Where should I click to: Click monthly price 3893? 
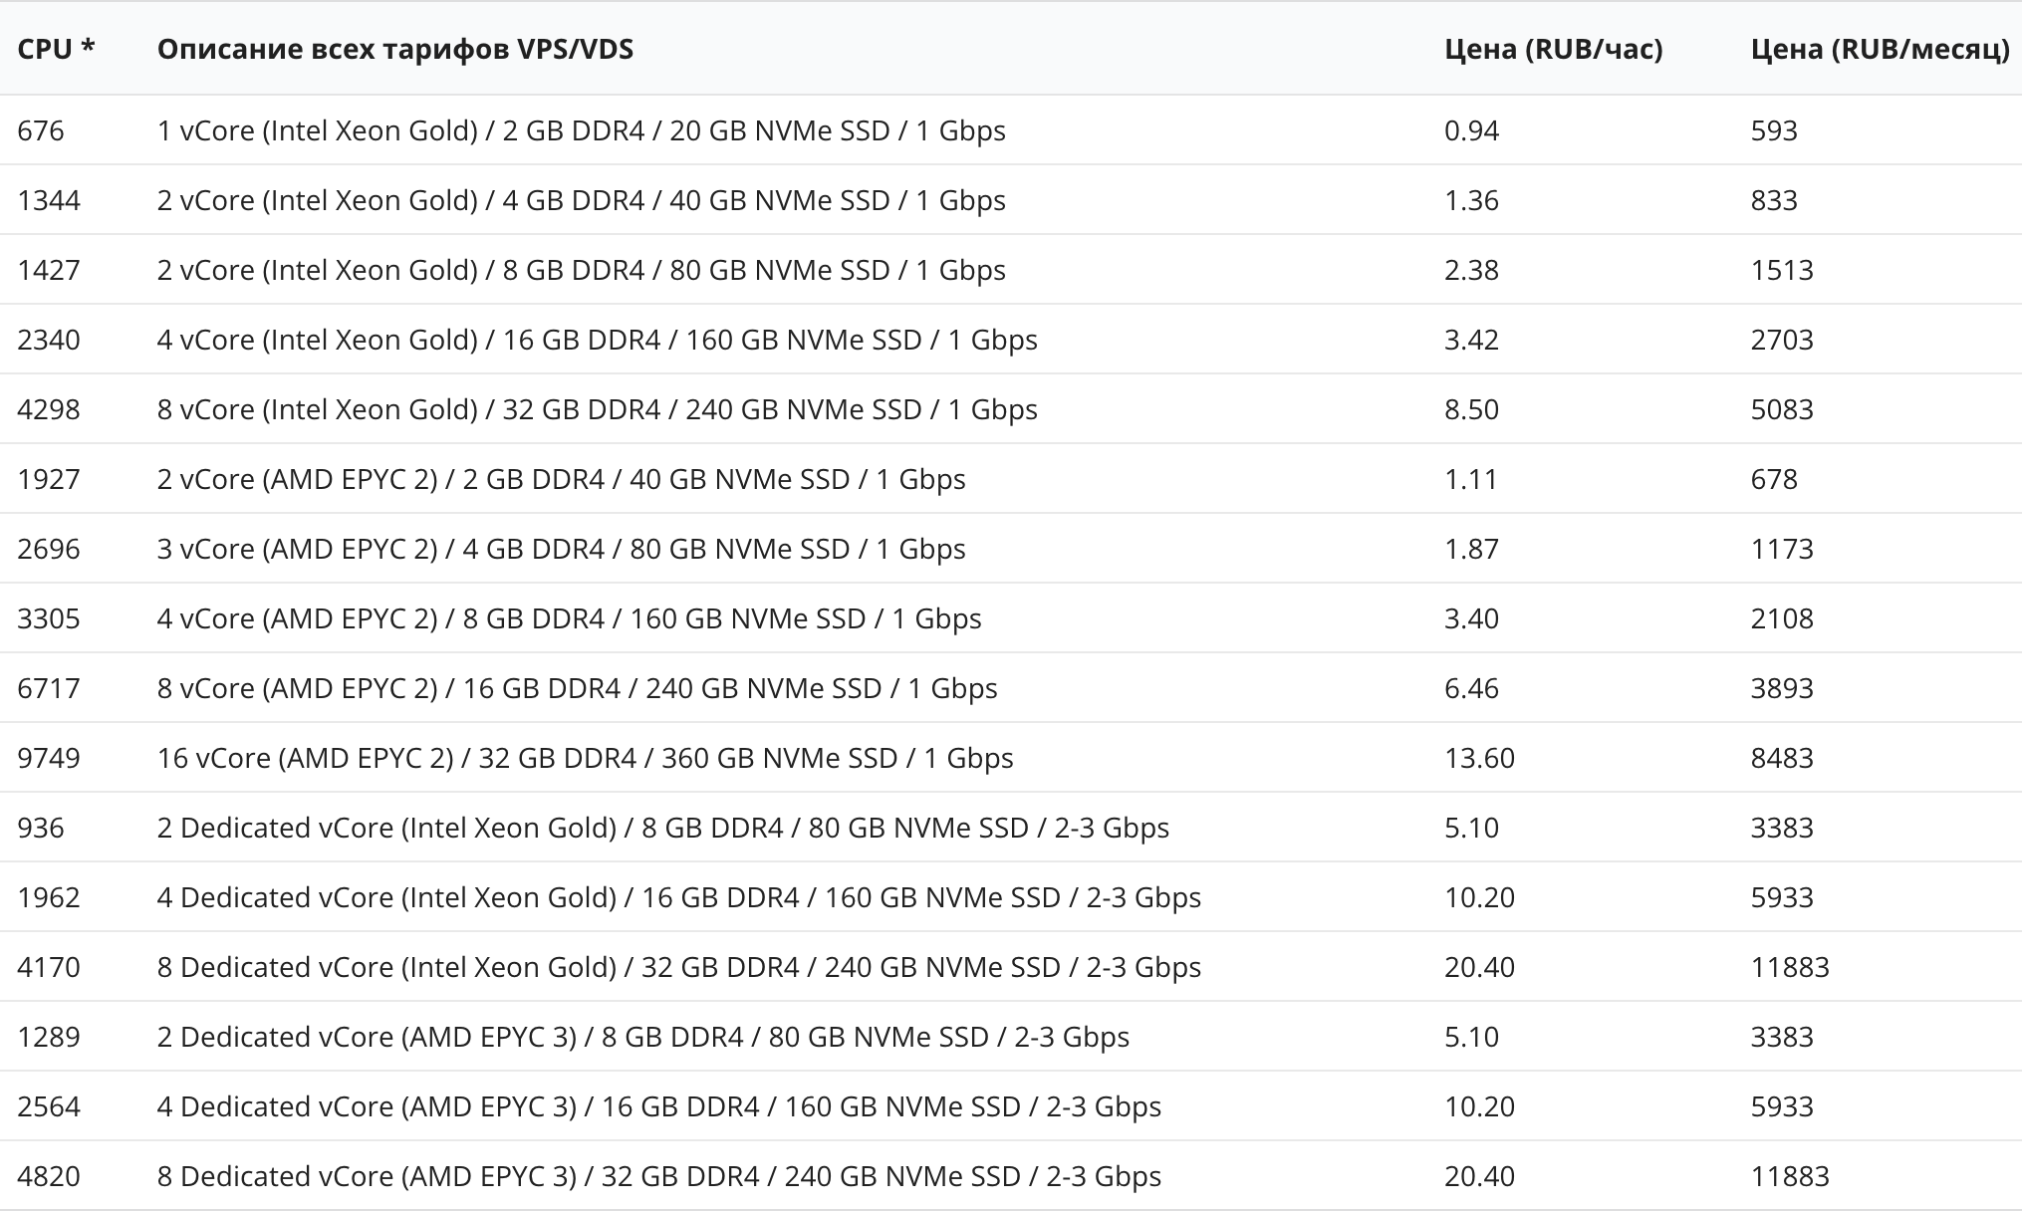pos(1782,688)
